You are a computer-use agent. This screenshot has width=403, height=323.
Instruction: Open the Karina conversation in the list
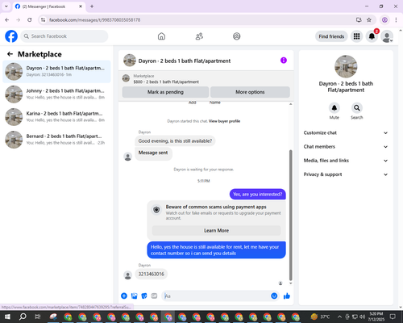tap(56, 117)
